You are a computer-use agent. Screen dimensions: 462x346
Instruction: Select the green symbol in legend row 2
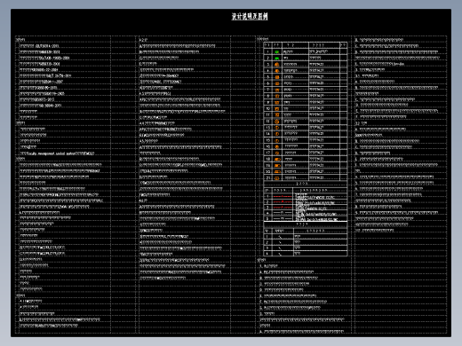coord(277,59)
